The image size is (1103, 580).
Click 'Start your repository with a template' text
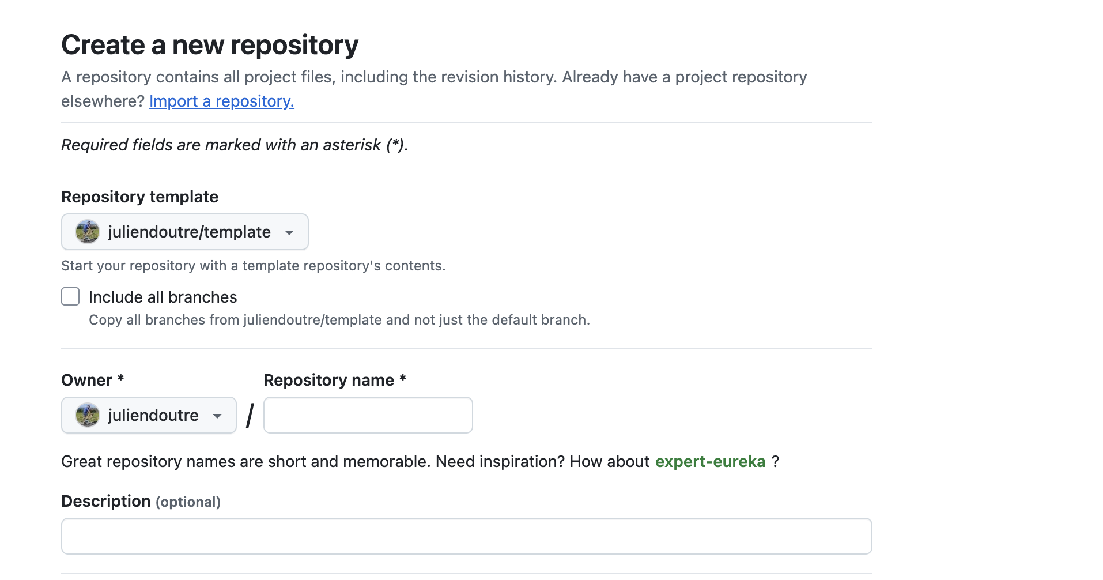click(254, 266)
